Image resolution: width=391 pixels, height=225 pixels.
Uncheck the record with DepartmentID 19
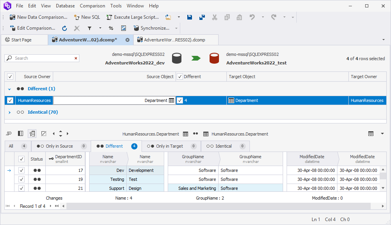click(x=22, y=179)
